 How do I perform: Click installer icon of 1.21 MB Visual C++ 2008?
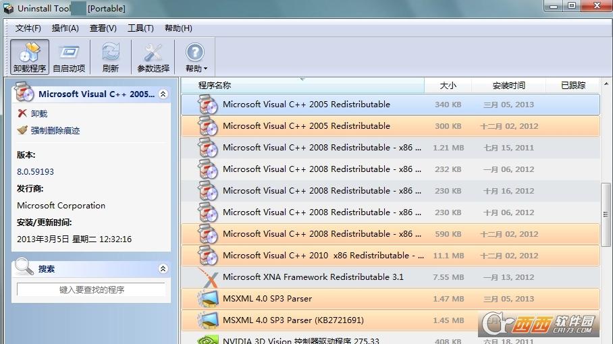(207, 148)
